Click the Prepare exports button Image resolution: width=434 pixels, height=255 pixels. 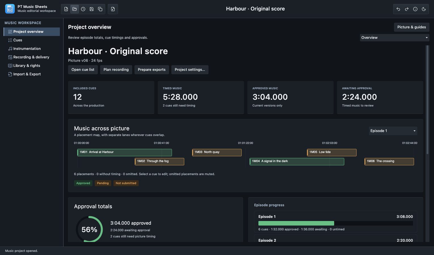point(152,70)
